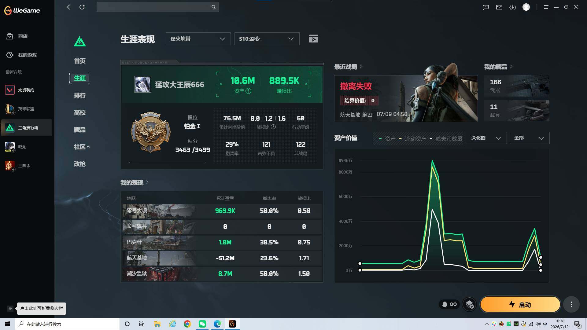Refresh the page with reload icon
This screenshot has width=587, height=330.
coord(82,7)
